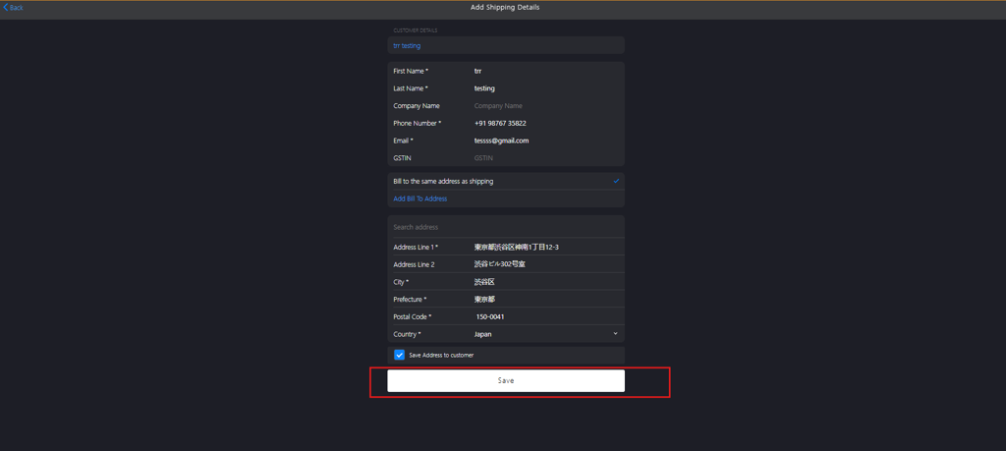
Task: Edit the Address Line 2 field
Action: pyautogui.click(x=547, y=264)
